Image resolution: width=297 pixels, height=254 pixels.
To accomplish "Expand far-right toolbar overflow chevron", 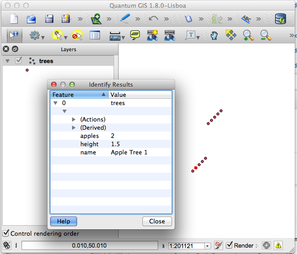I will pyautogui.click(x=292, y=35).
